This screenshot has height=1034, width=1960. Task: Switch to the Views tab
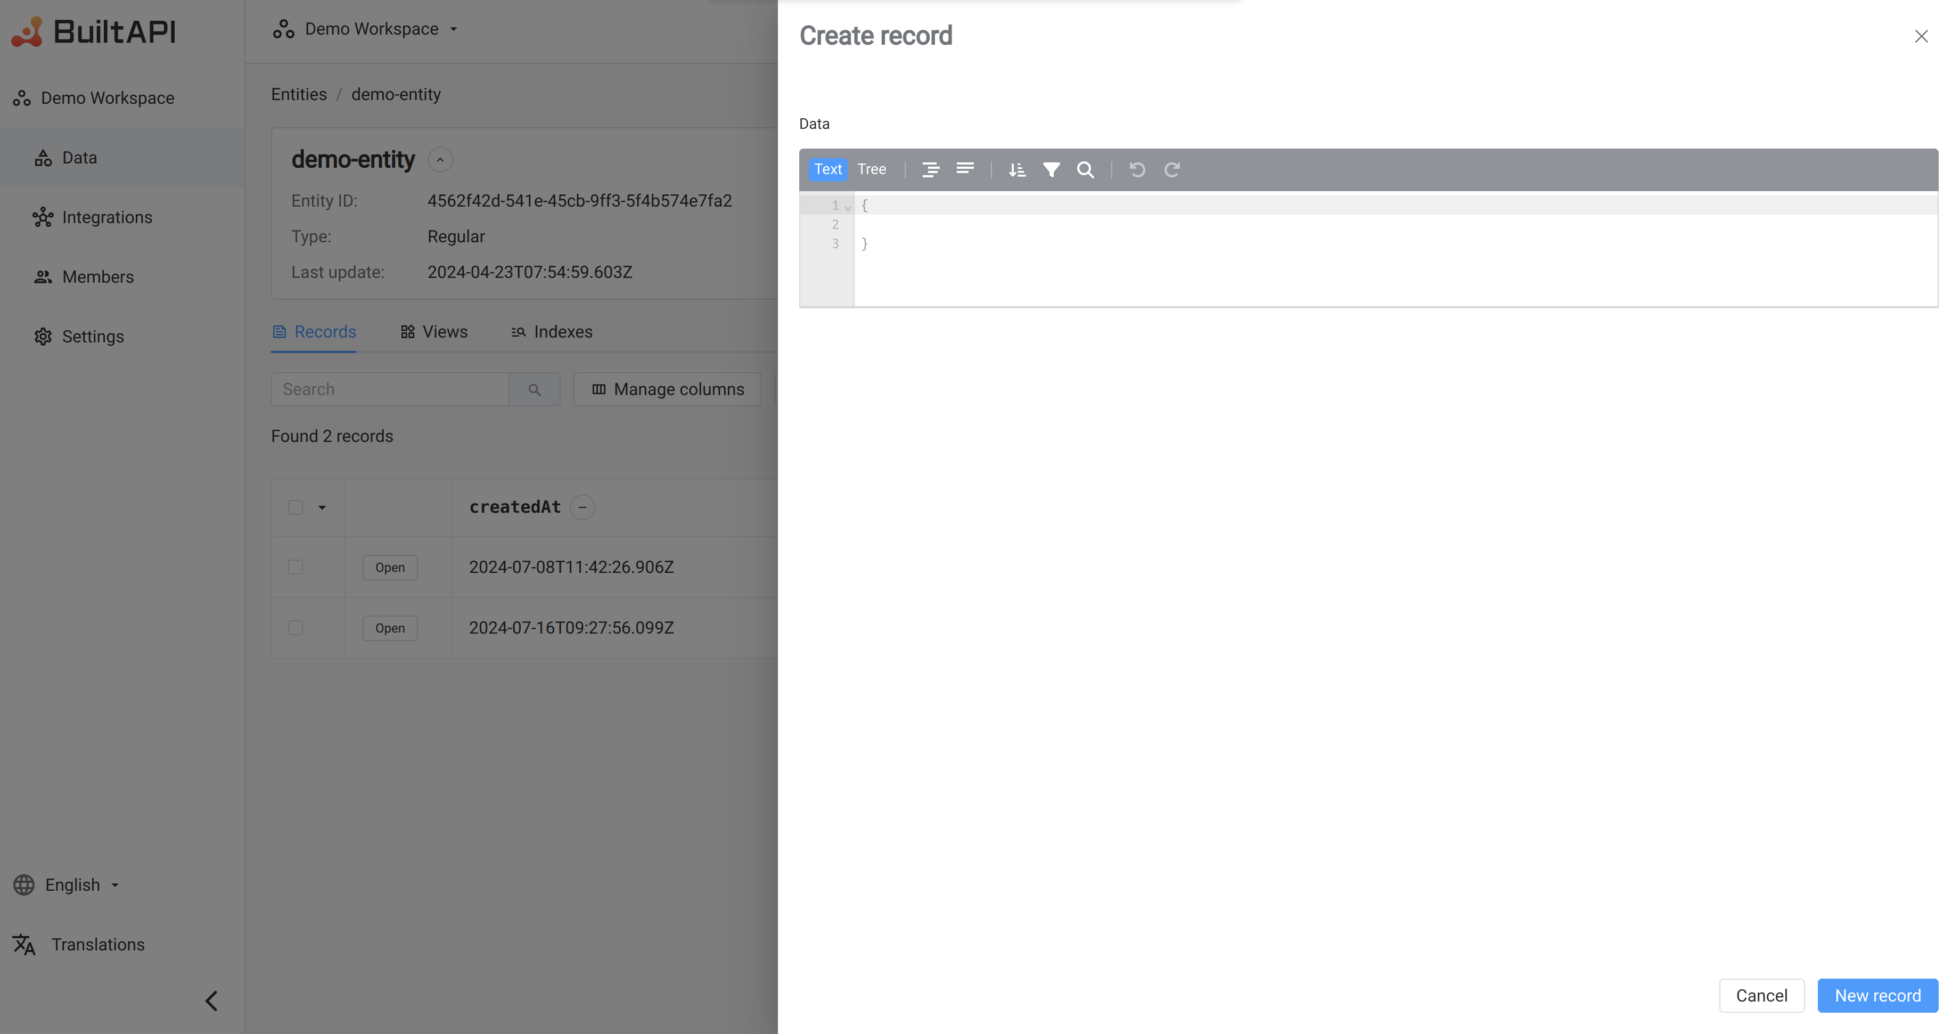pyautogui.click(x=434, y=332)
